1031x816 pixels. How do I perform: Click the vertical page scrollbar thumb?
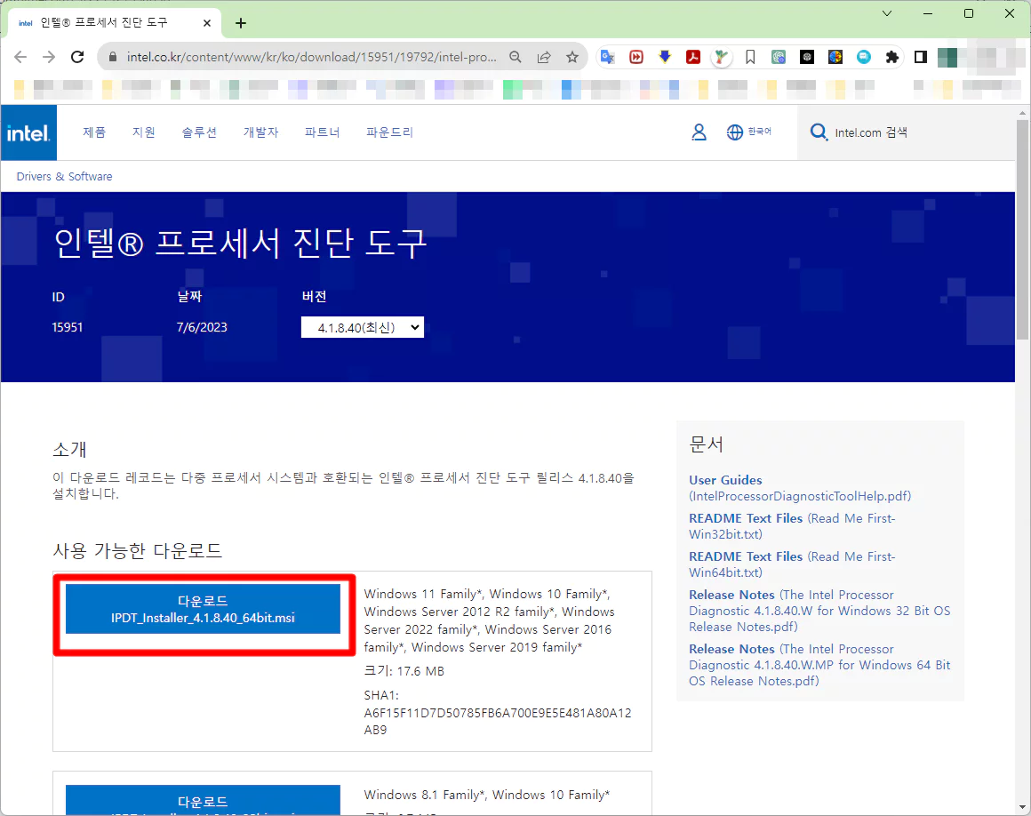[1022, 230]
